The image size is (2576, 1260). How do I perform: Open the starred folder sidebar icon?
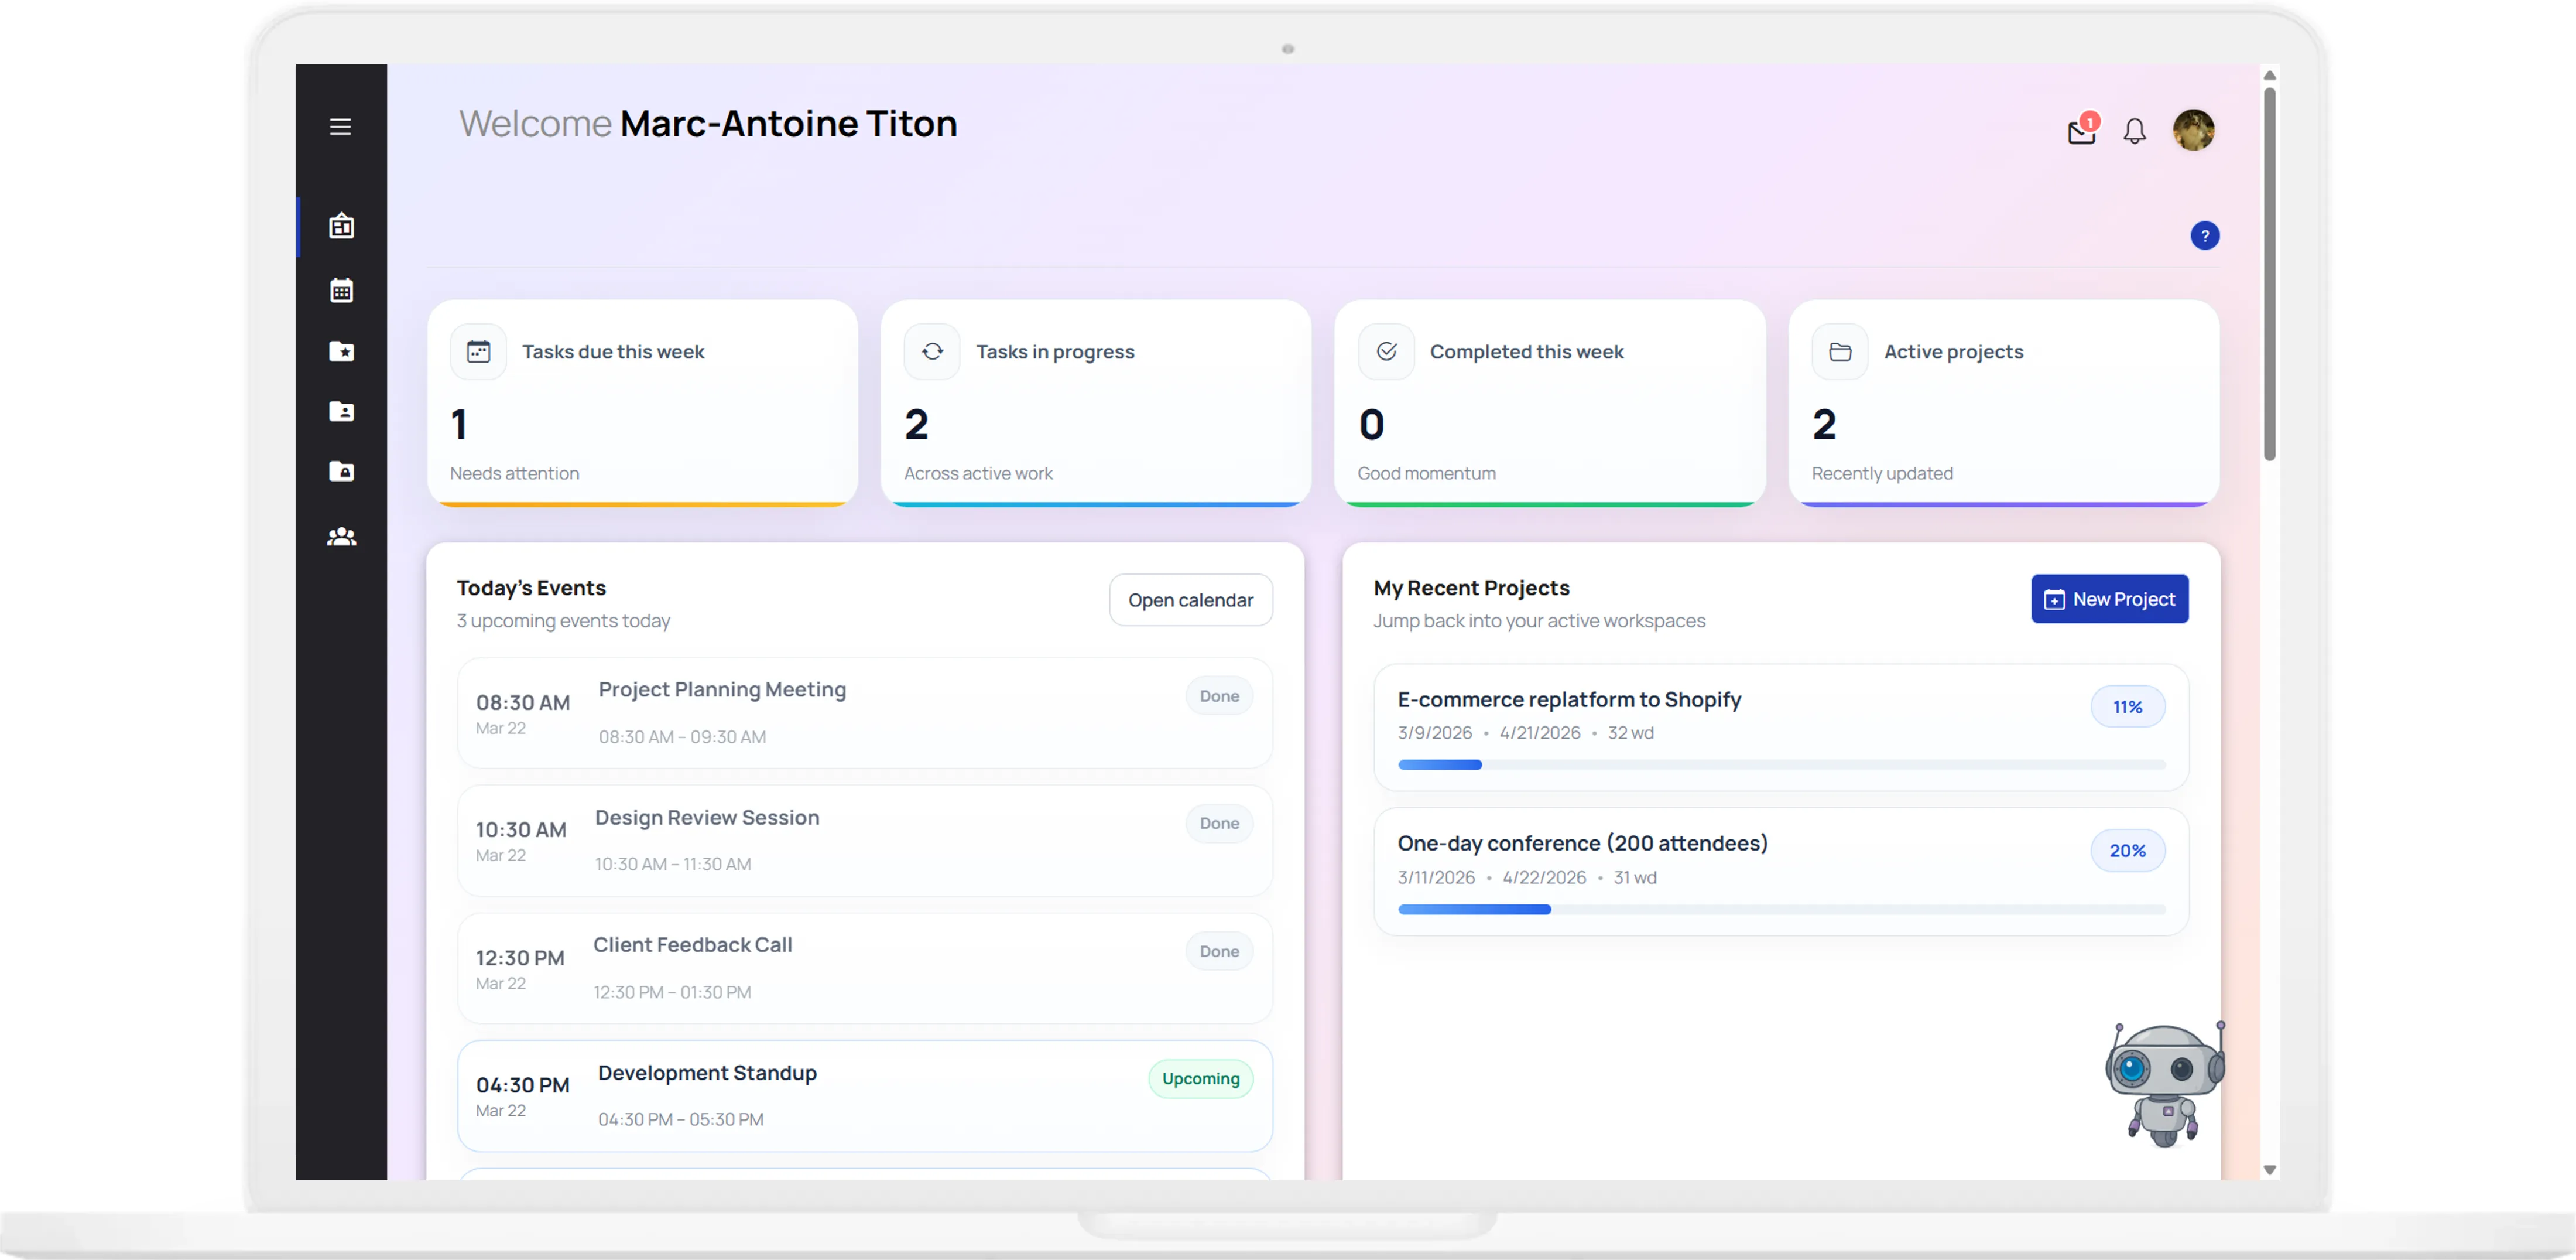tap(341, 351)
